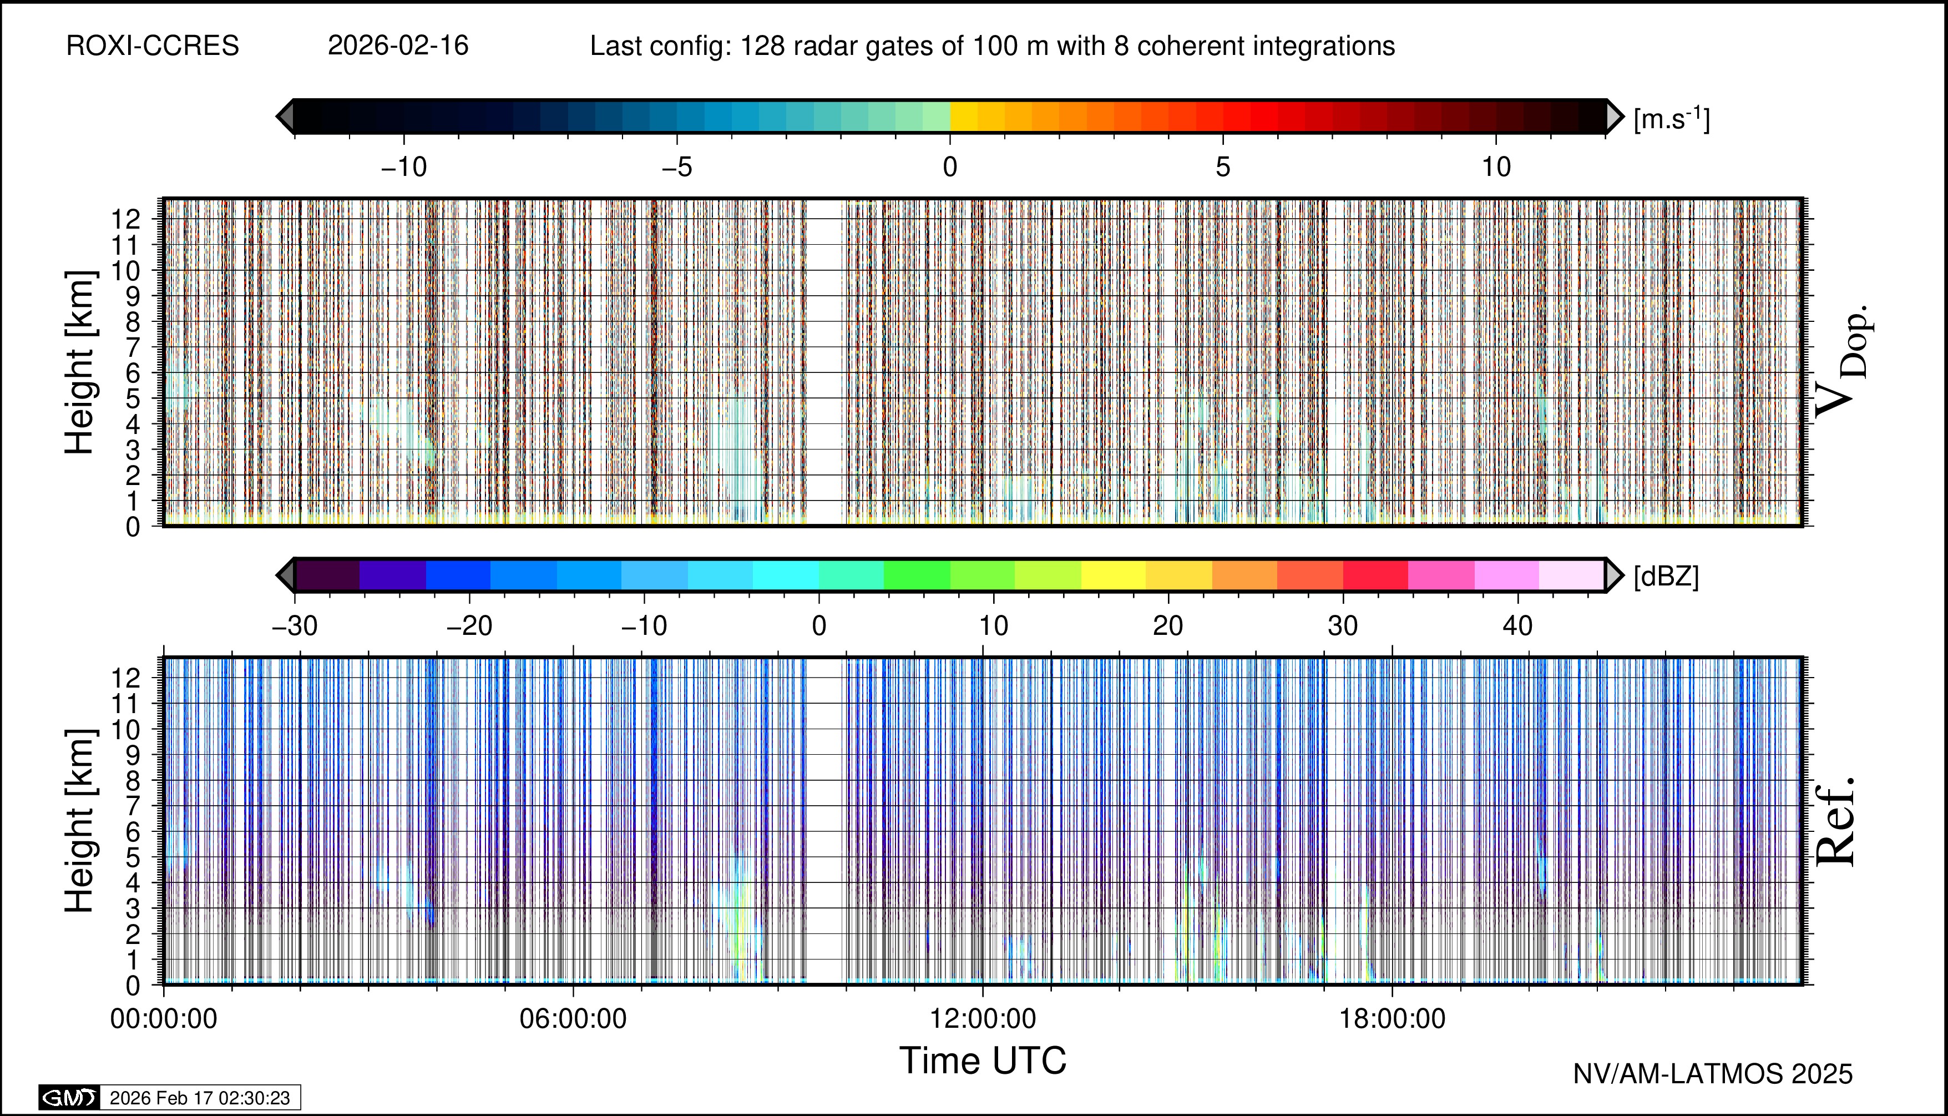Click the GMT timestamp 2026 Feb 17 text
The width and height of the screenshot is (1948, 1116).
coord(199,1098)
